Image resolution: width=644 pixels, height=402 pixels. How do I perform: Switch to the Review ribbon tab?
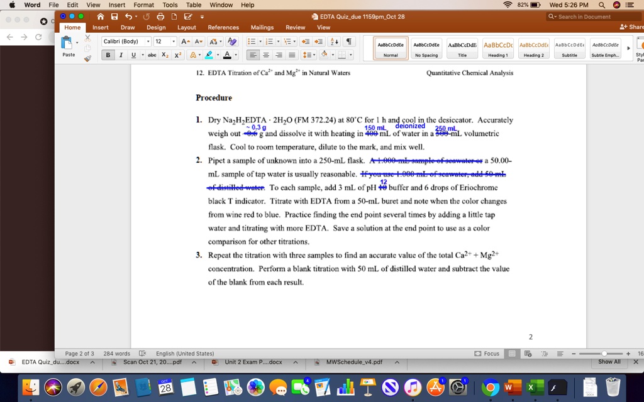[x=296, y=27]
